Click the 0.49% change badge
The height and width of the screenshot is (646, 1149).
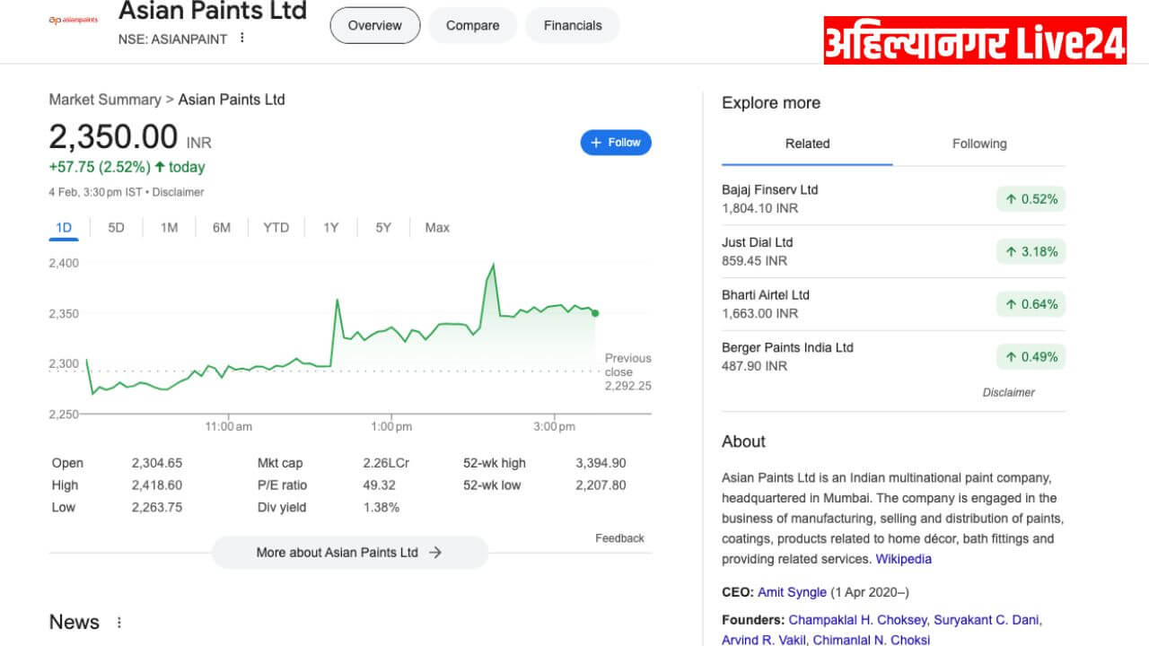tap(1031, 357)
